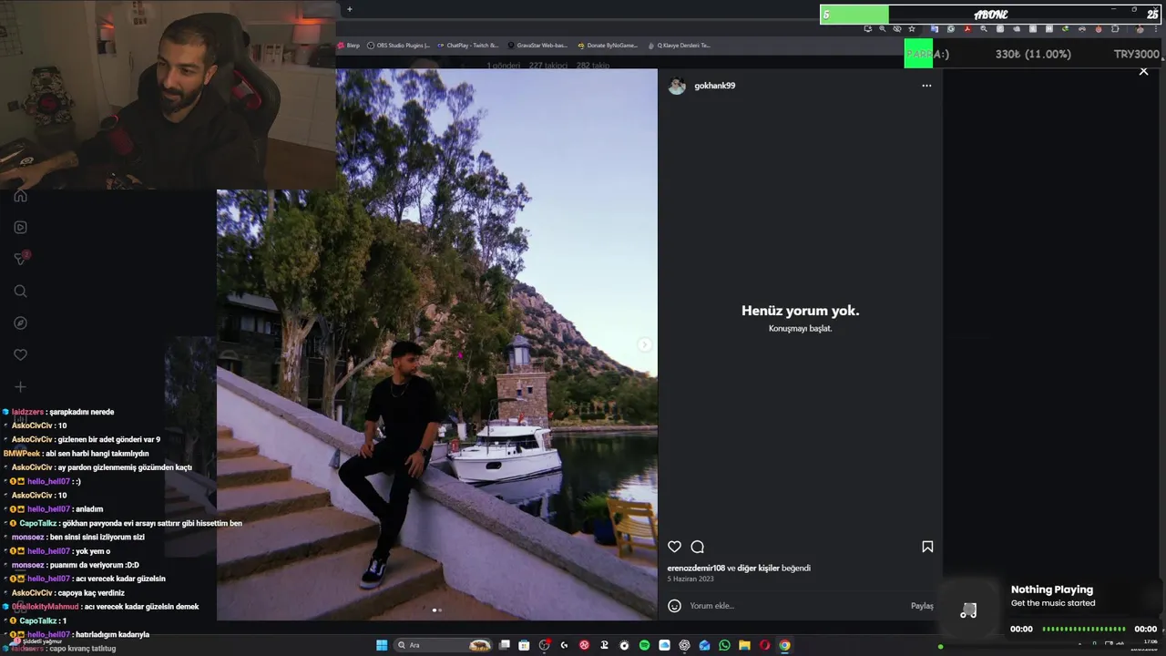Open the Blerp bookmark

tap(349, 45)
